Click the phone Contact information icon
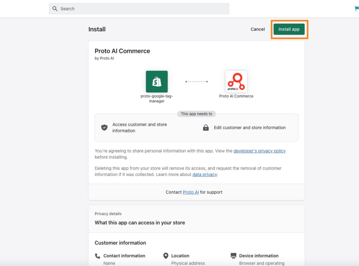Screen dimensions: 359x266 (x=97, y=256)
